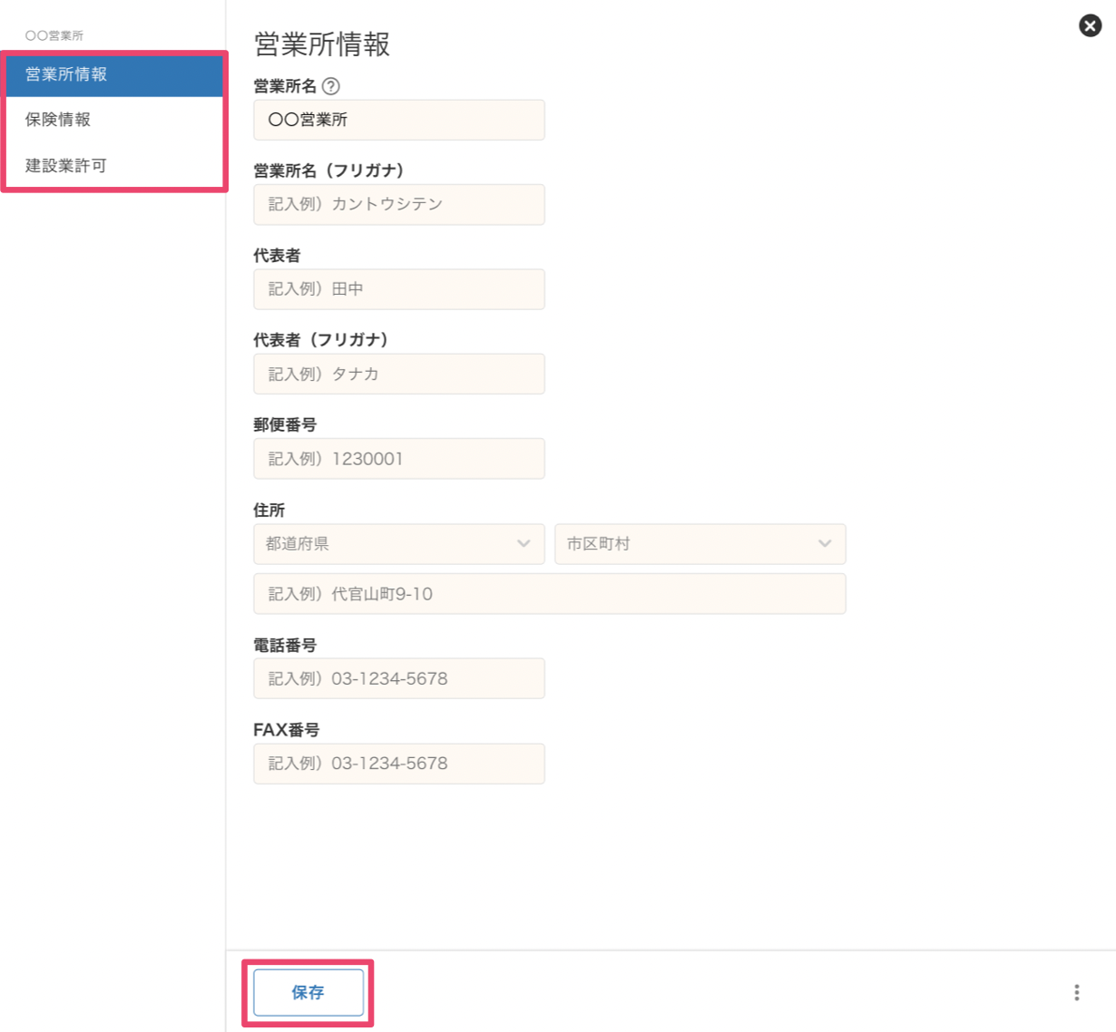Expand the 都道府県 dropdown
The height and width of the screenshot is (1032, 1116).
[398, 544]
